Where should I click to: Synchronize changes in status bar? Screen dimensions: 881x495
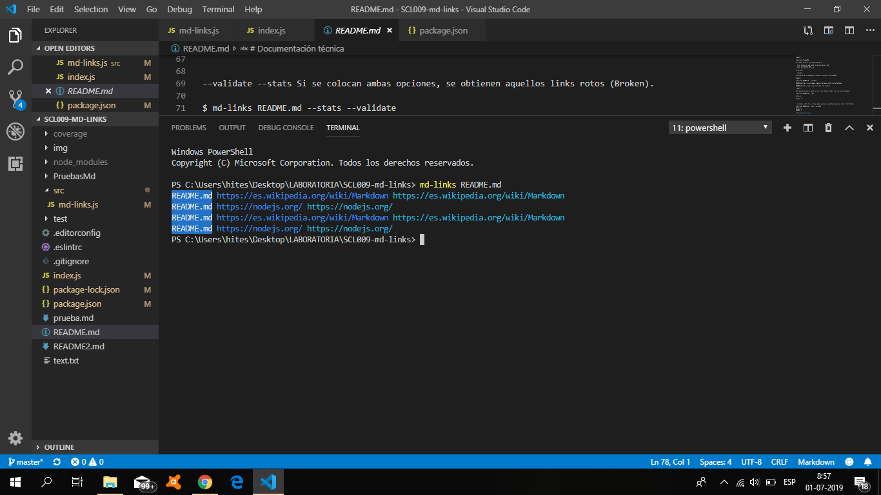tap(57, 462)
